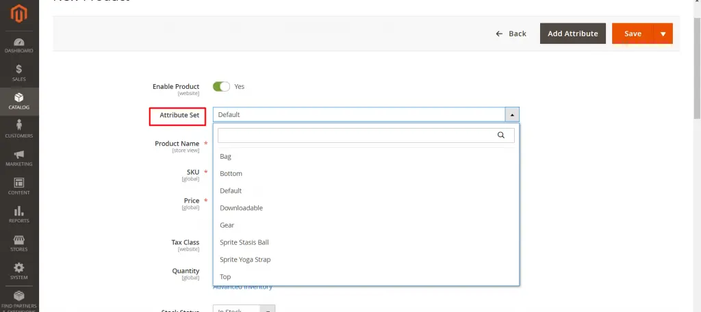The image size is (701, 312).
Task: Collapse the Attribute Set dropdown arrow
Action: (512, 115)
